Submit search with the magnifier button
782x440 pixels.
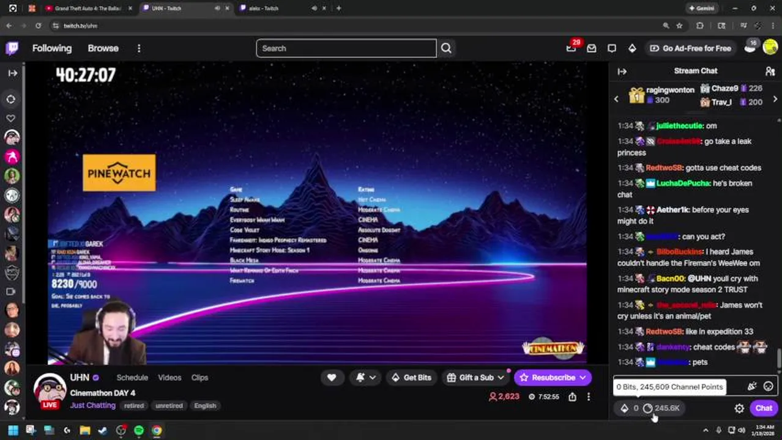click(x=446, y=48)
